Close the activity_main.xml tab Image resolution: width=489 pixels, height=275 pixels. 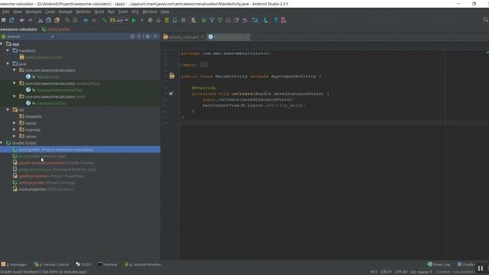pyautogui.click(x=202, y=37)
